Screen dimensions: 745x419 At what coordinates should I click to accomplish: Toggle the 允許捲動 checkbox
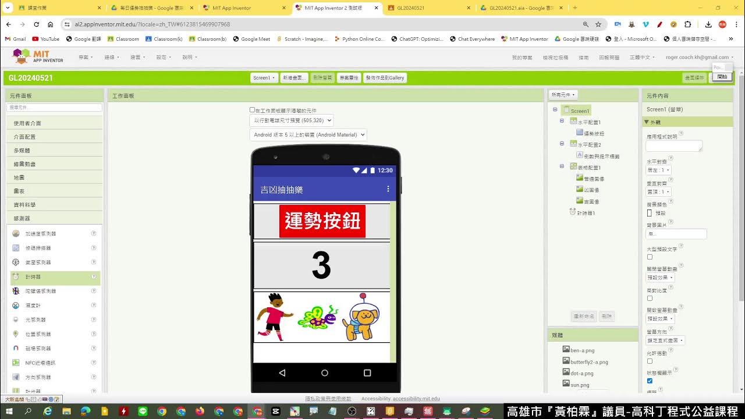point(650,361)
